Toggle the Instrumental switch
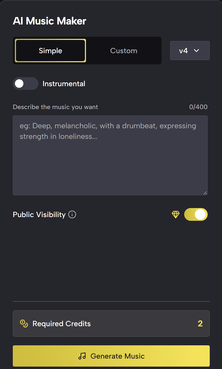Screen dimensions: 222x369 pyautogui.click(x=26, y=84)
